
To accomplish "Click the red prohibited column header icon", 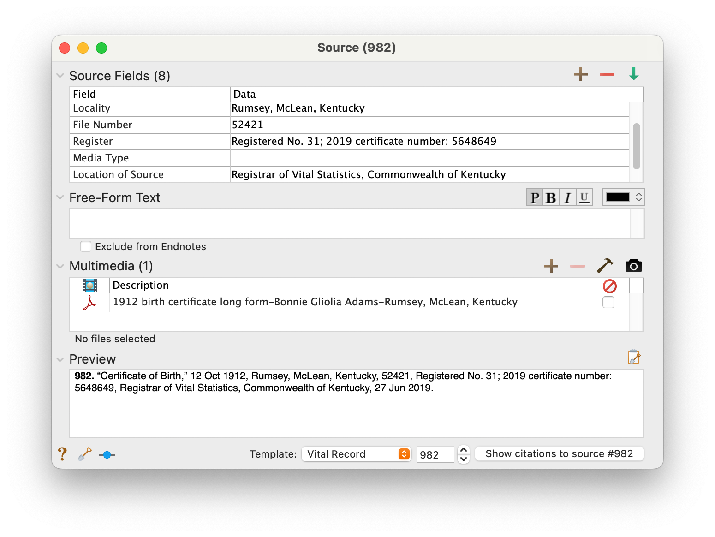I will (x=609, y=286).
